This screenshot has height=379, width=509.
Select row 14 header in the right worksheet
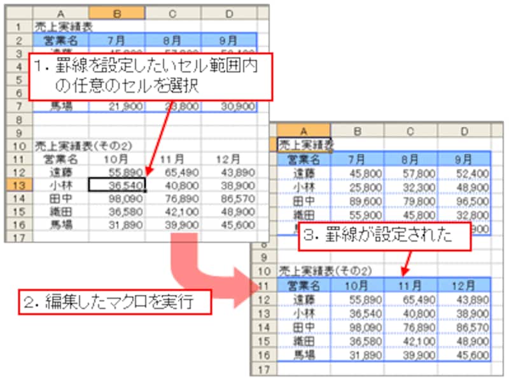[264, 327]
